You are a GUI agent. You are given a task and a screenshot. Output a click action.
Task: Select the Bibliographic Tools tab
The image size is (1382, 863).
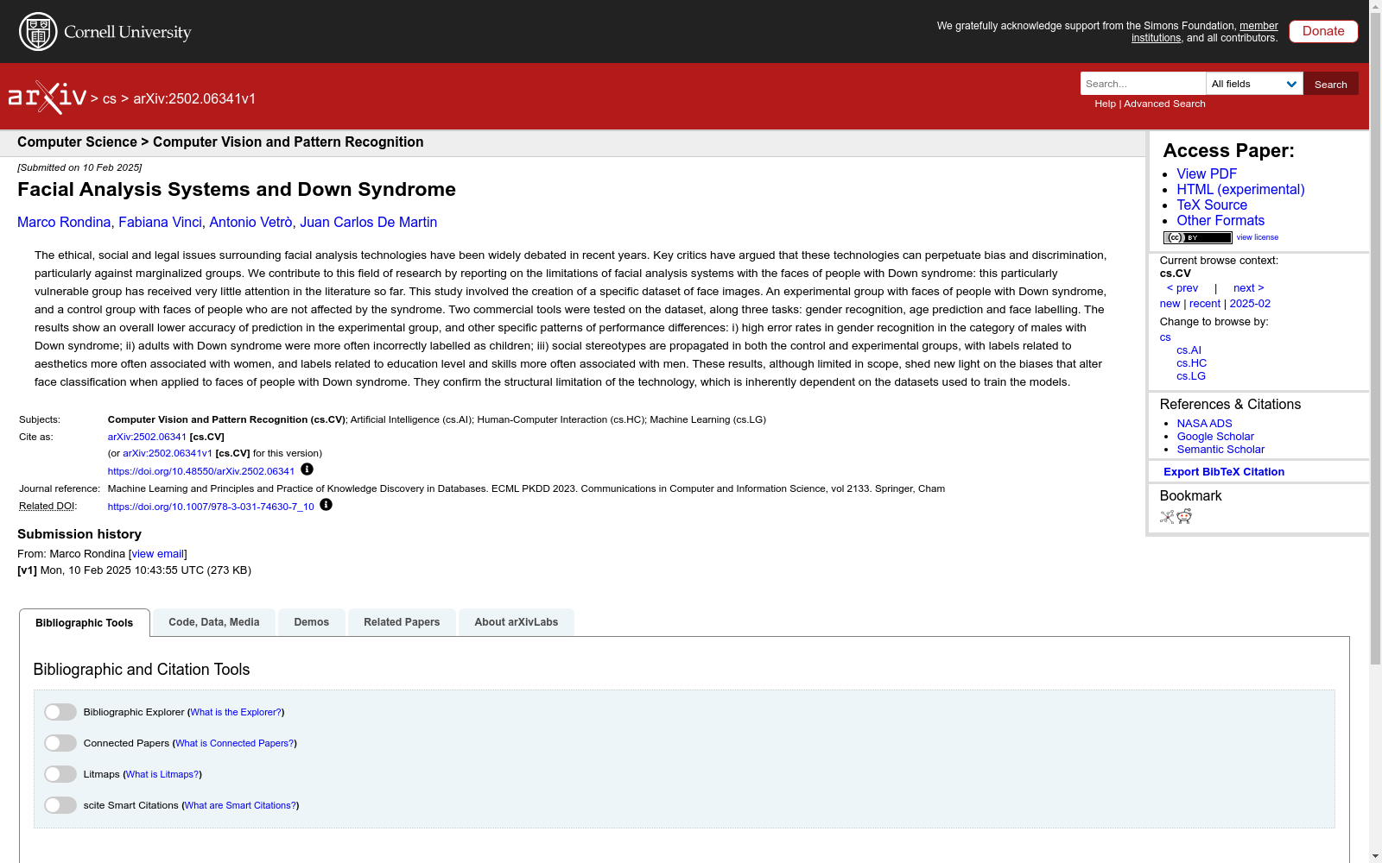pos(85,623)
